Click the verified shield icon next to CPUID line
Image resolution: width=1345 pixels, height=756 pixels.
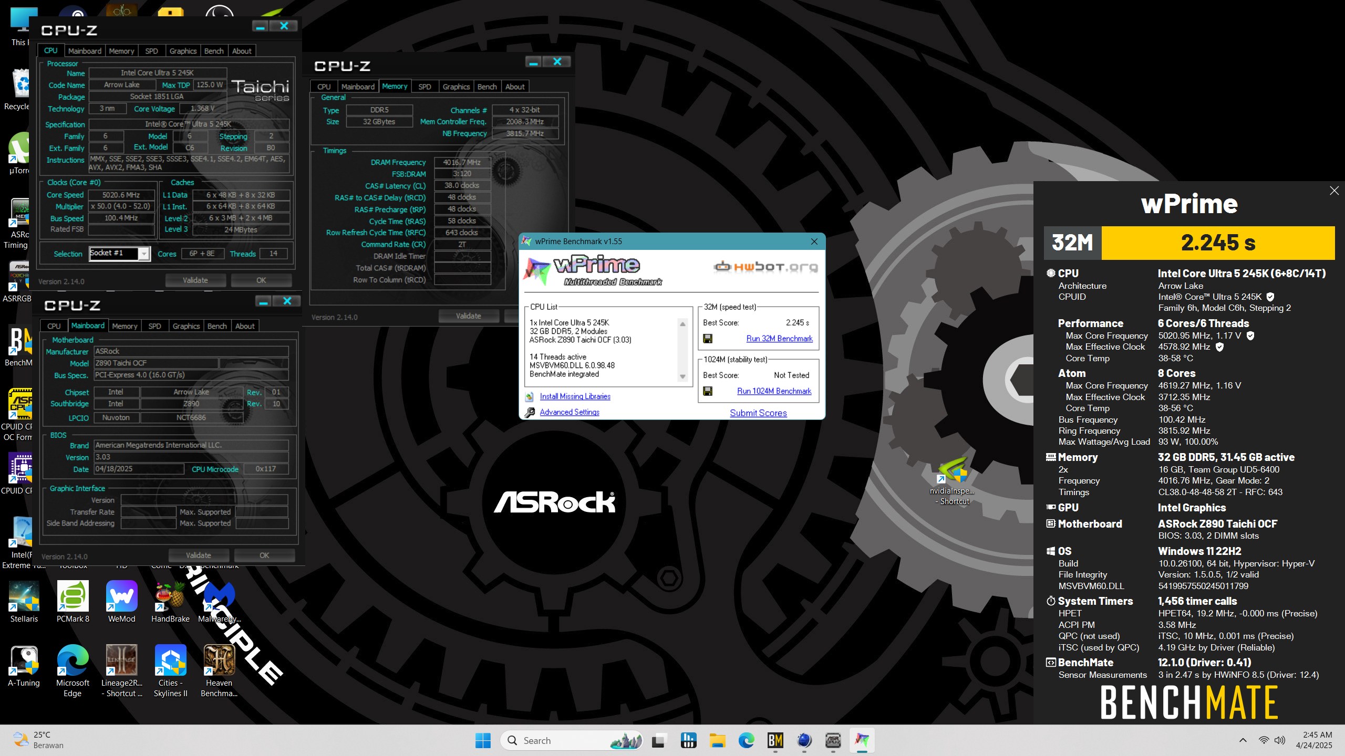[x=1270, y=297]
